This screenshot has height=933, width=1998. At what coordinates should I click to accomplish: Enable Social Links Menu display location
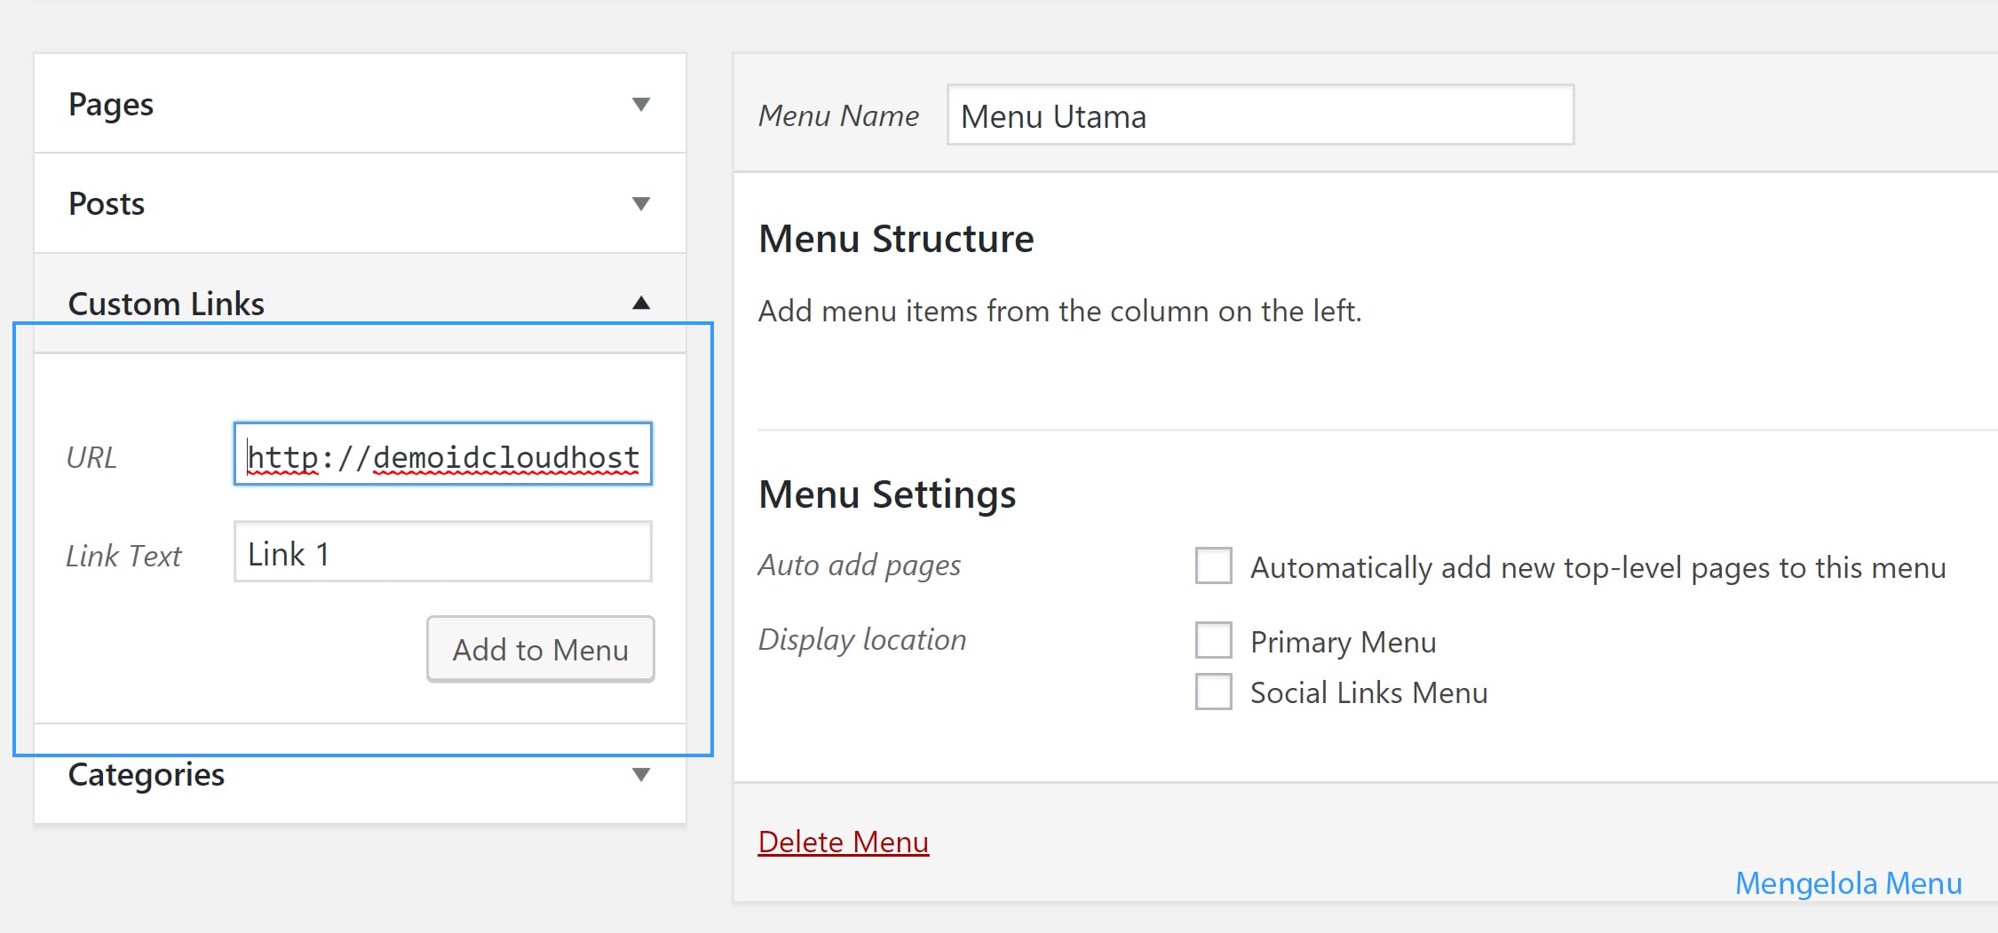1212,692
